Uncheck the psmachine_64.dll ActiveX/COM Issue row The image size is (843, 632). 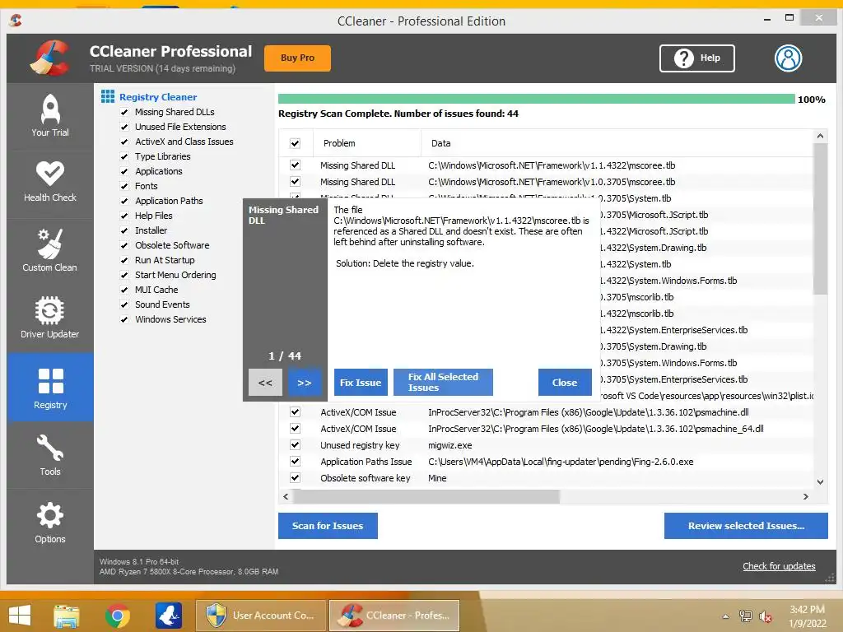(x=295, y=428)
